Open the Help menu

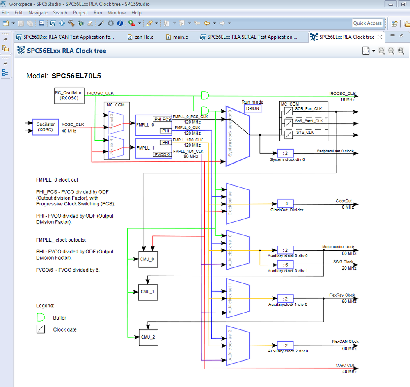136,13
